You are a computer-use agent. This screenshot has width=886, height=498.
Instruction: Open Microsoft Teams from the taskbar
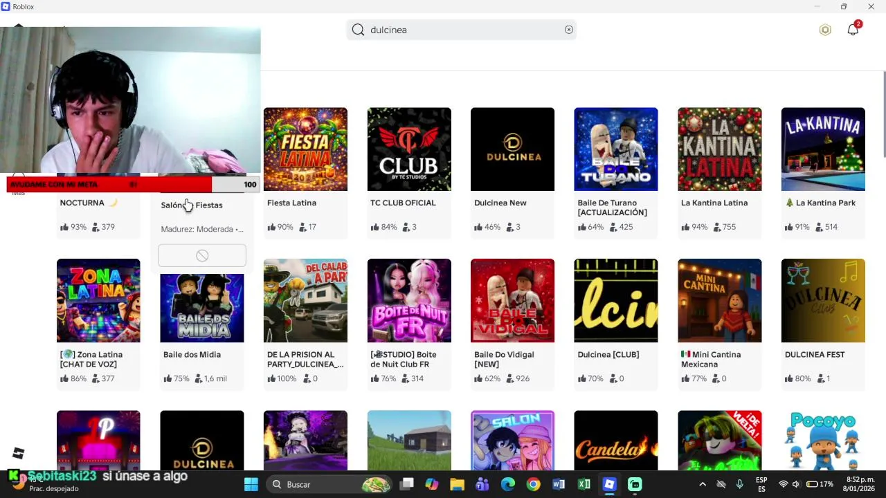482,484
